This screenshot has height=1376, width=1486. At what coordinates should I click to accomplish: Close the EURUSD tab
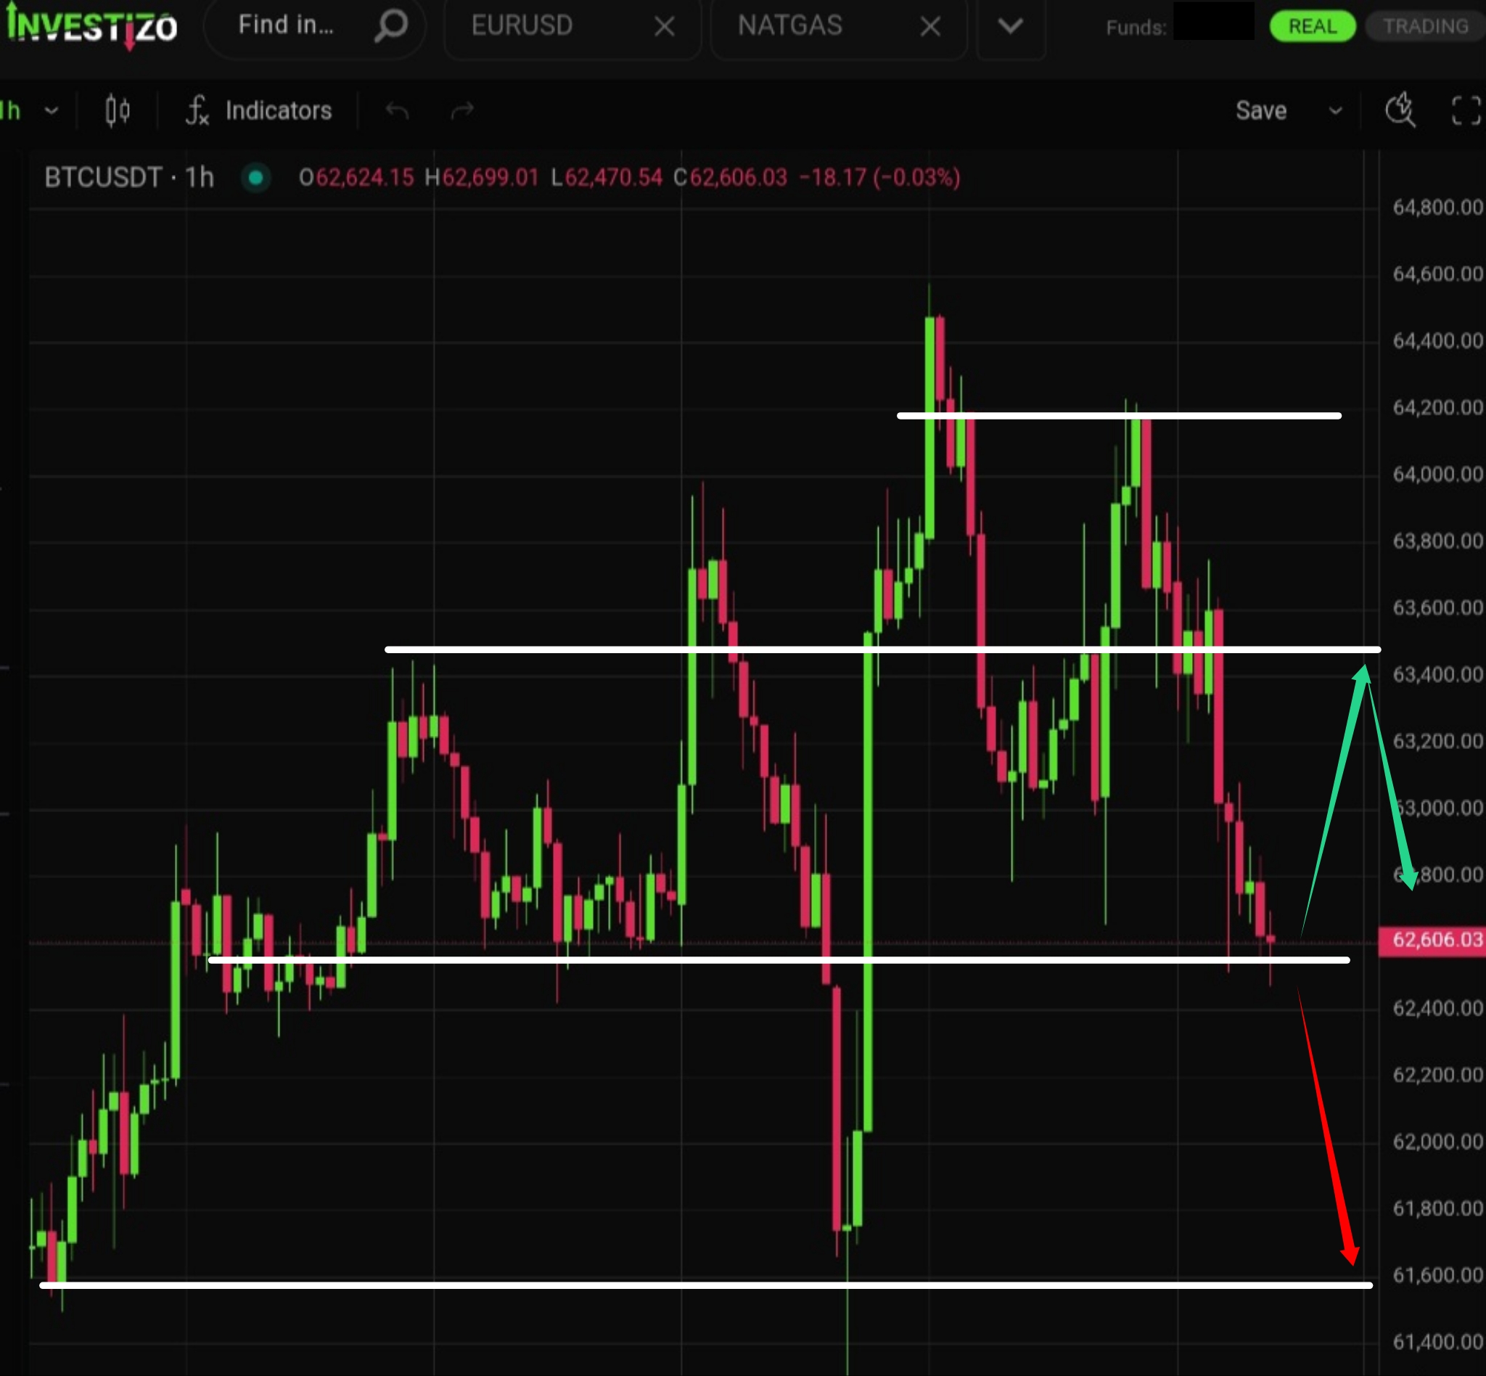[664, 28]
